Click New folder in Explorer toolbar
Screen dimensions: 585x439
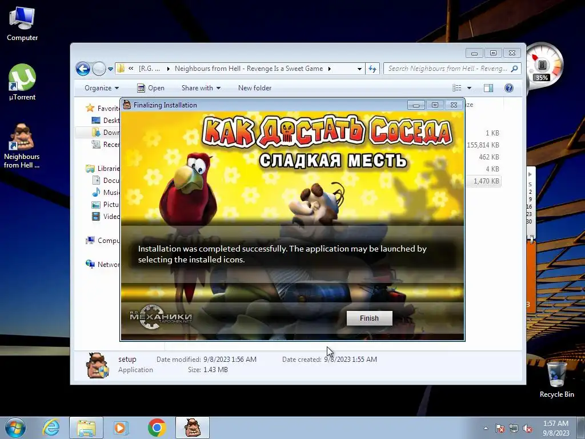(254, 88)
